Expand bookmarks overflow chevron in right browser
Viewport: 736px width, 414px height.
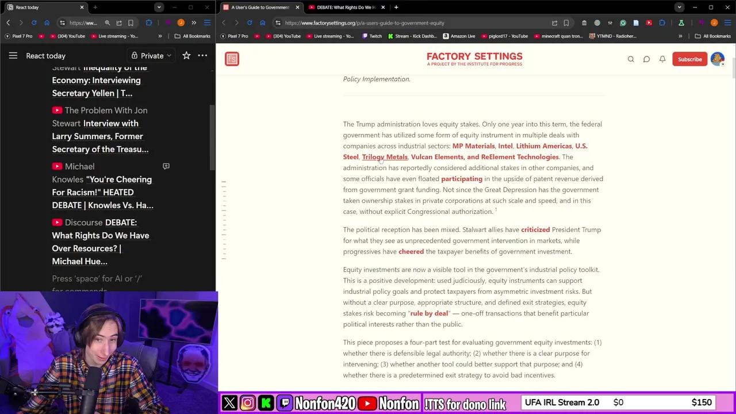click(x=680, y=36)
